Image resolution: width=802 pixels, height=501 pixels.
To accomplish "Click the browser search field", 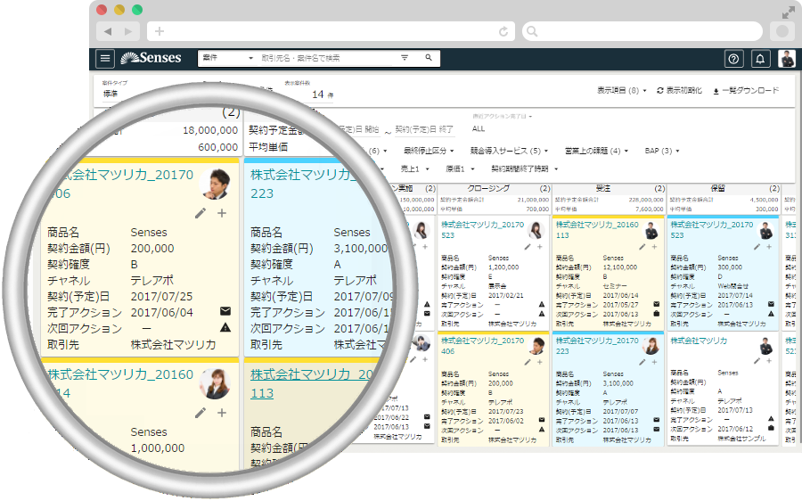I will 642,32.
